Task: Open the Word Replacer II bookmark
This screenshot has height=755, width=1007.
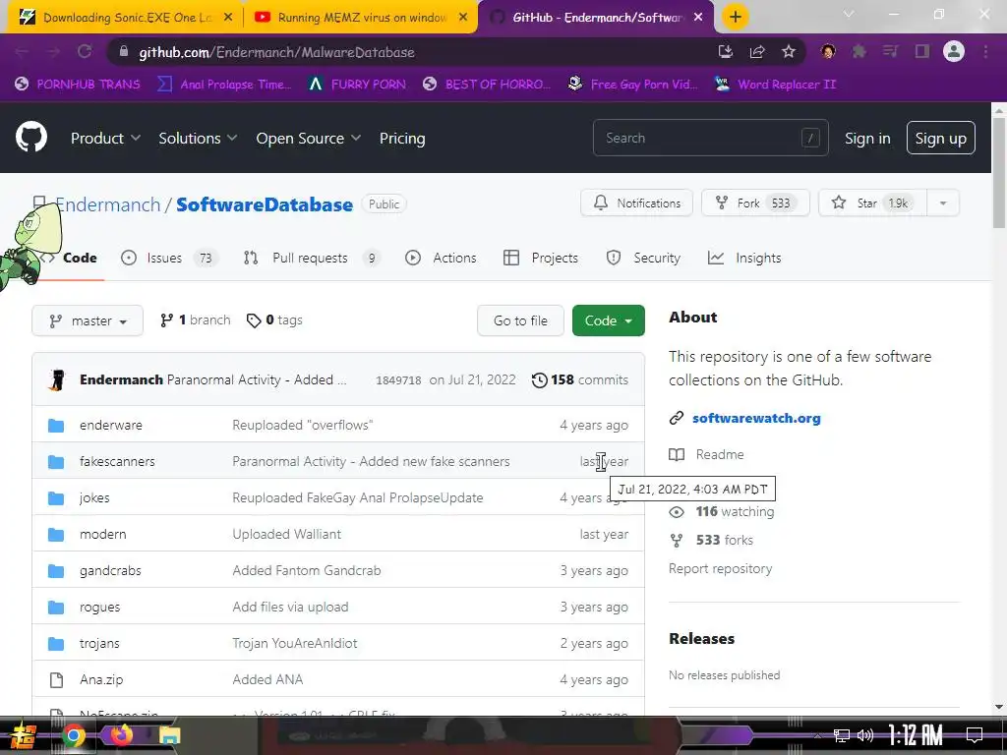Action: pyautogui.click(x=775, y=85)
